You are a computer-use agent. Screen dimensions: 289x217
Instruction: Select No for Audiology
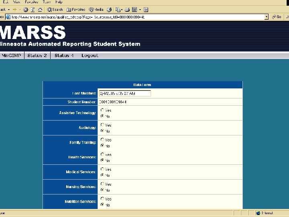click(102, 131)
